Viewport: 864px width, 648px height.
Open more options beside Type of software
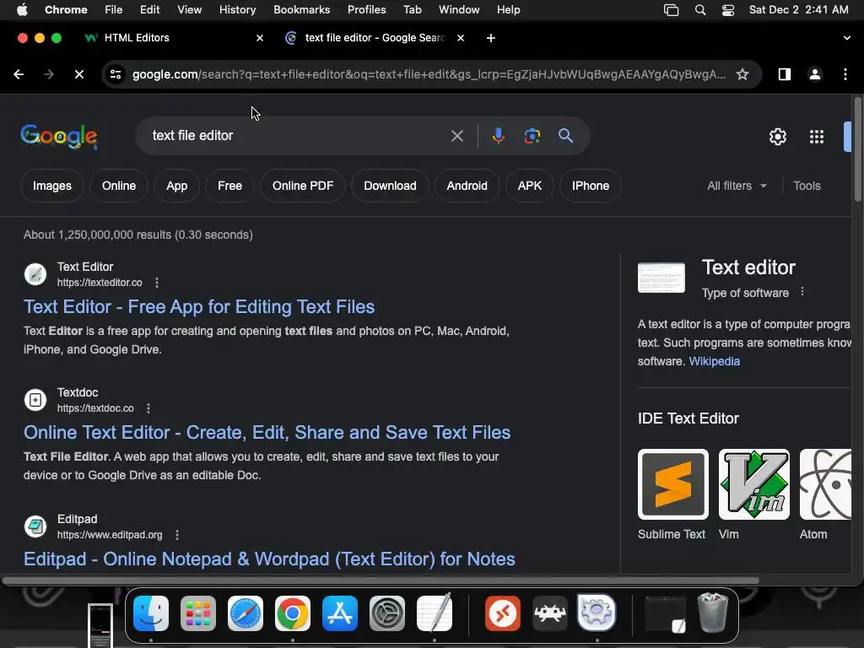click(802, 291)
